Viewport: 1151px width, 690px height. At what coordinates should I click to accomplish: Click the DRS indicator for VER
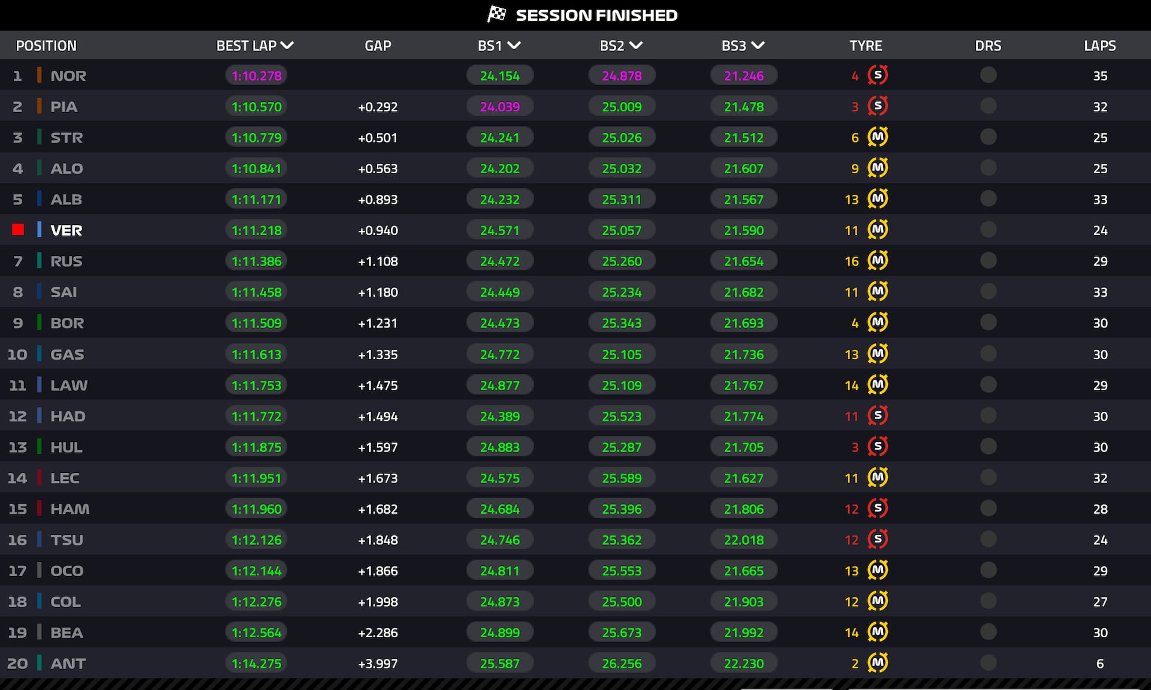(988, 230)
